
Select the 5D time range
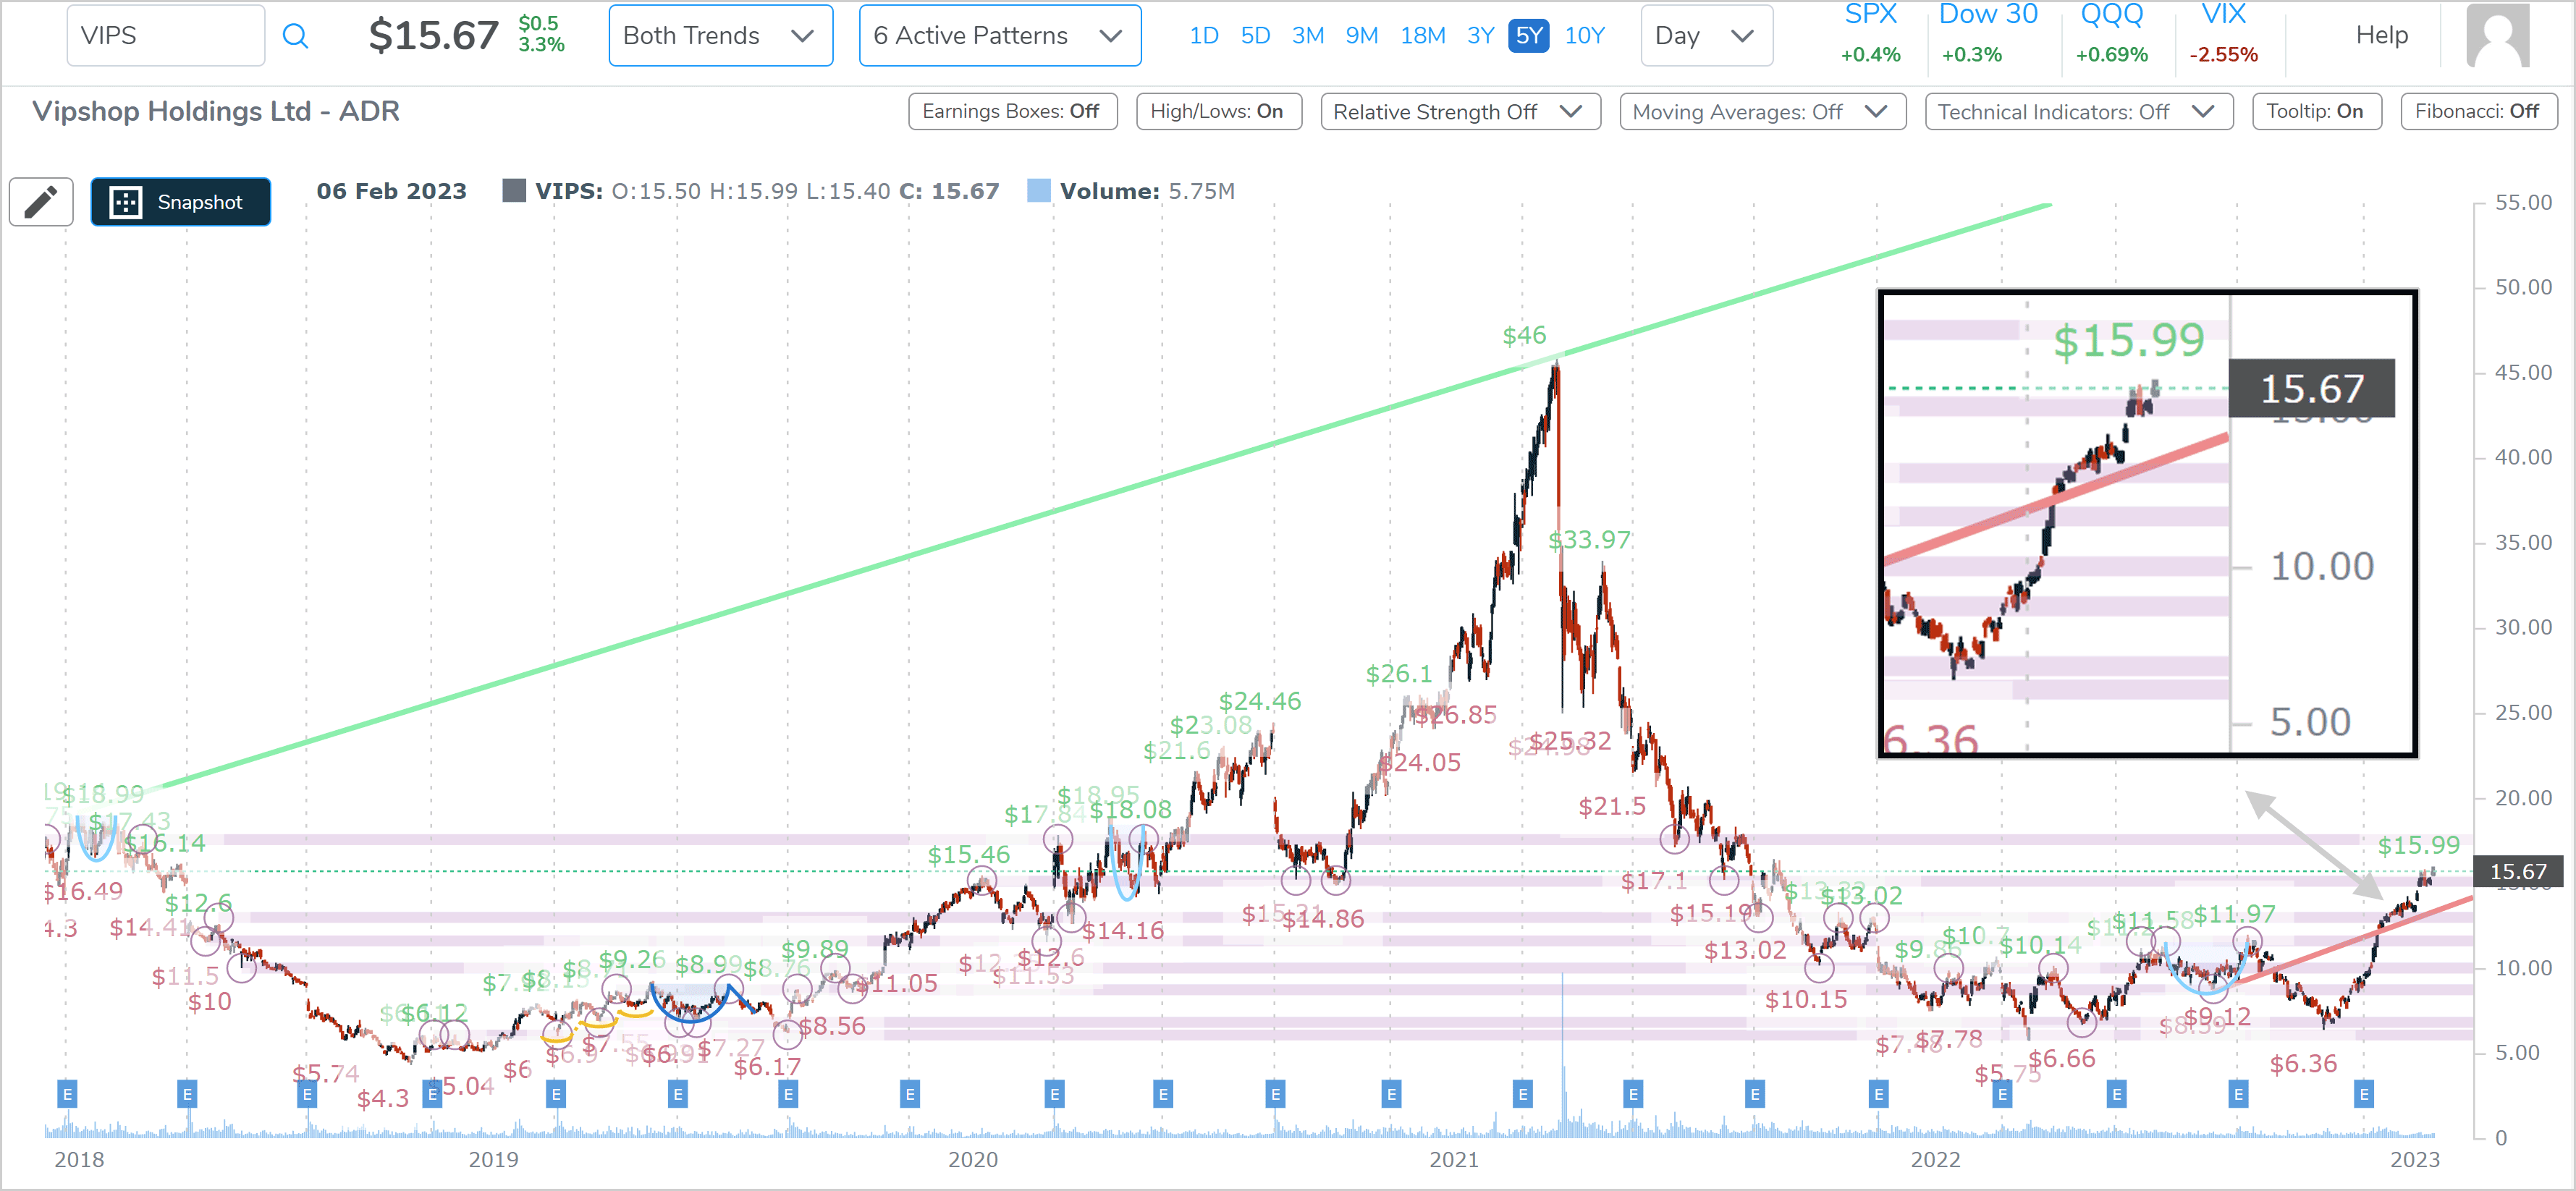[1255, 36]
